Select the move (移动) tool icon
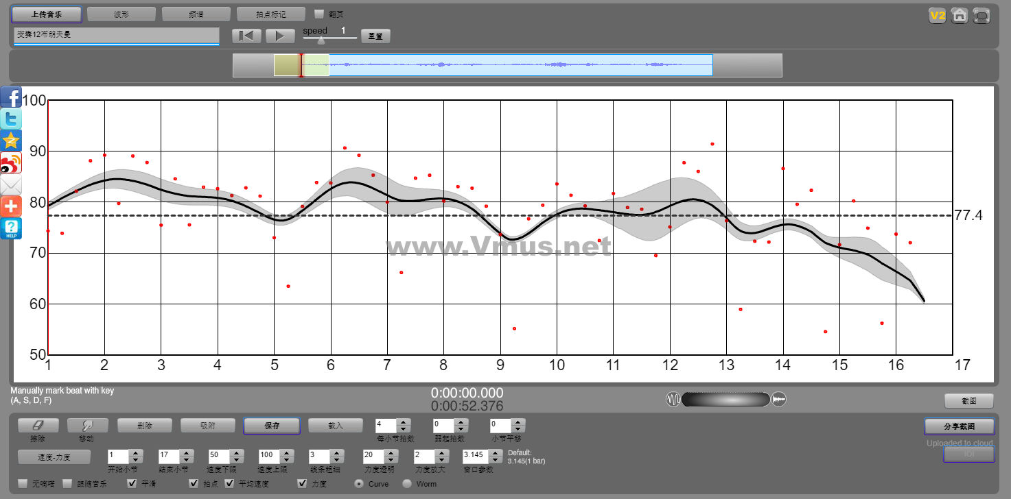The height and width of the screenshot is (499, 1011). tap(88, 426)
